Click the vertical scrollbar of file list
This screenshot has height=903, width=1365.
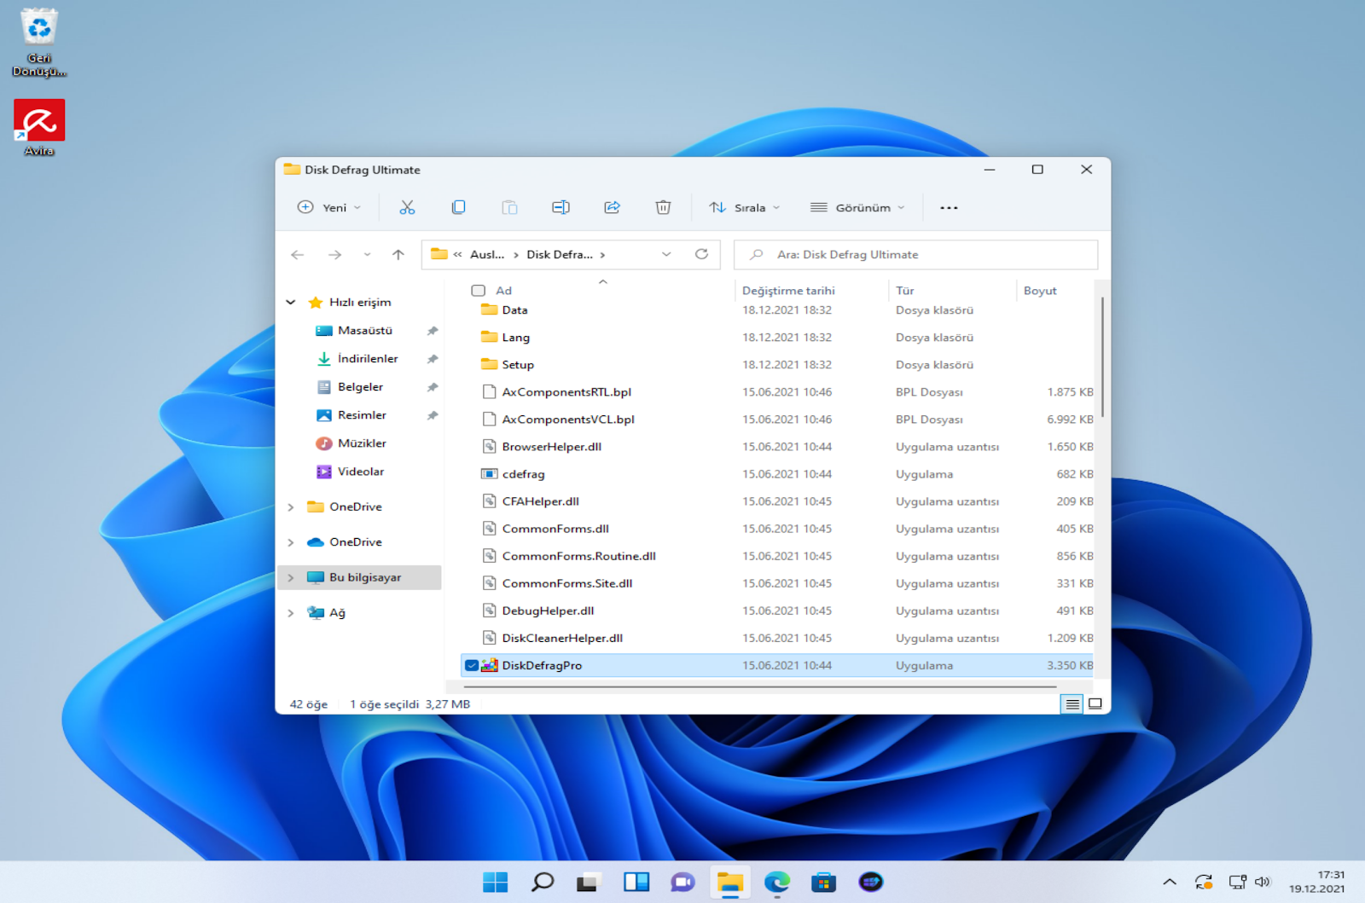[1102, 357]
